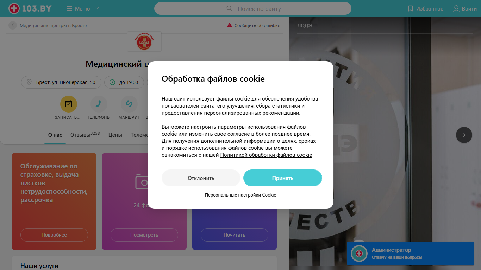Open the МАРШРУТ route icon
This screenshot has width=481, height=270.
(129, 104)
